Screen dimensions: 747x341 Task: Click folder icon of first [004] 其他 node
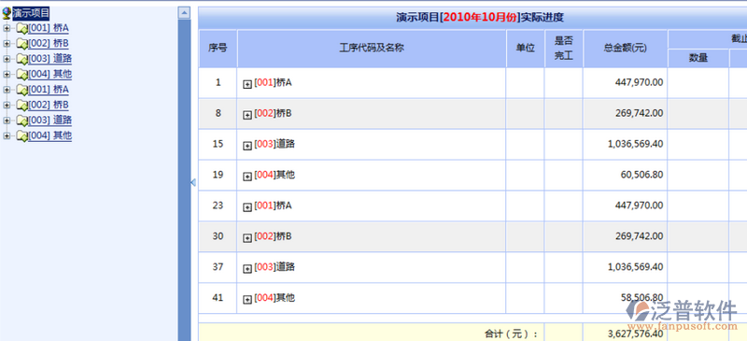(x=22, y=75)
